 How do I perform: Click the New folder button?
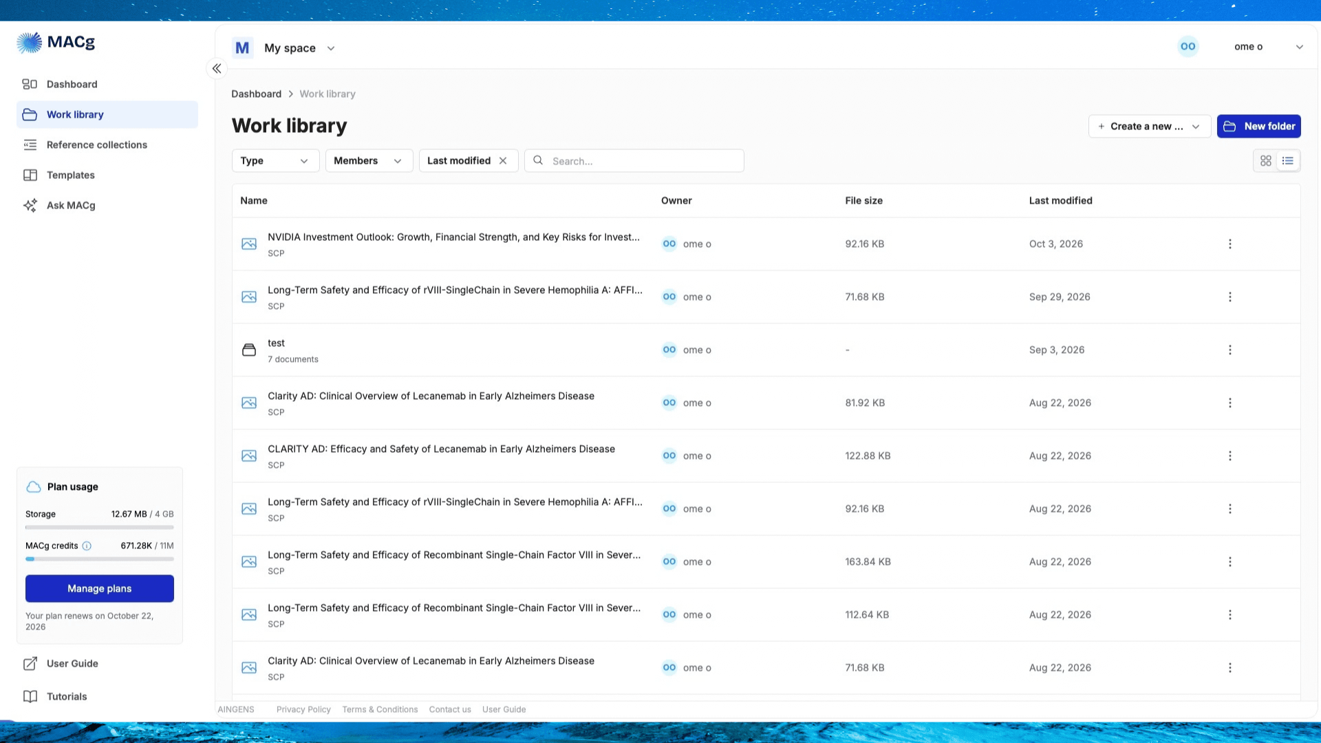coord(1258,126)
